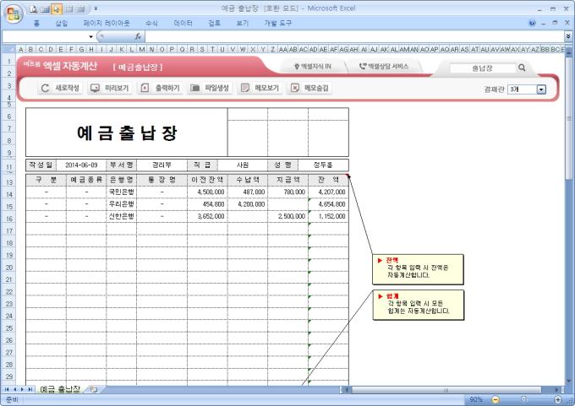The width and height of the screenshot is (575, 406).
Task: Select the 2,500,000 payment cell
Action: (x=287, y=216)
